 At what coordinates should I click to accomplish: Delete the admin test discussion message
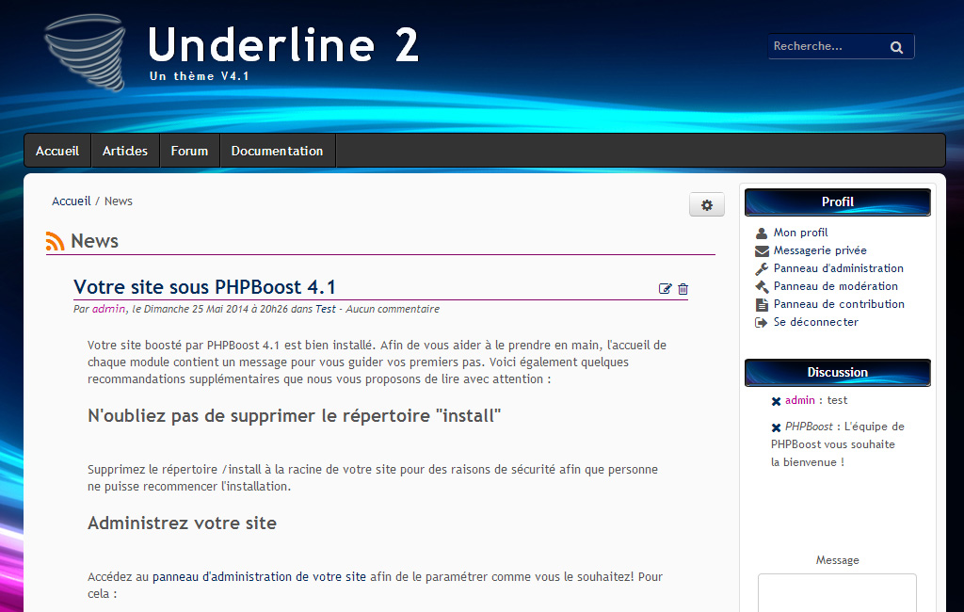pyautogui.click(x=776, y=401)
